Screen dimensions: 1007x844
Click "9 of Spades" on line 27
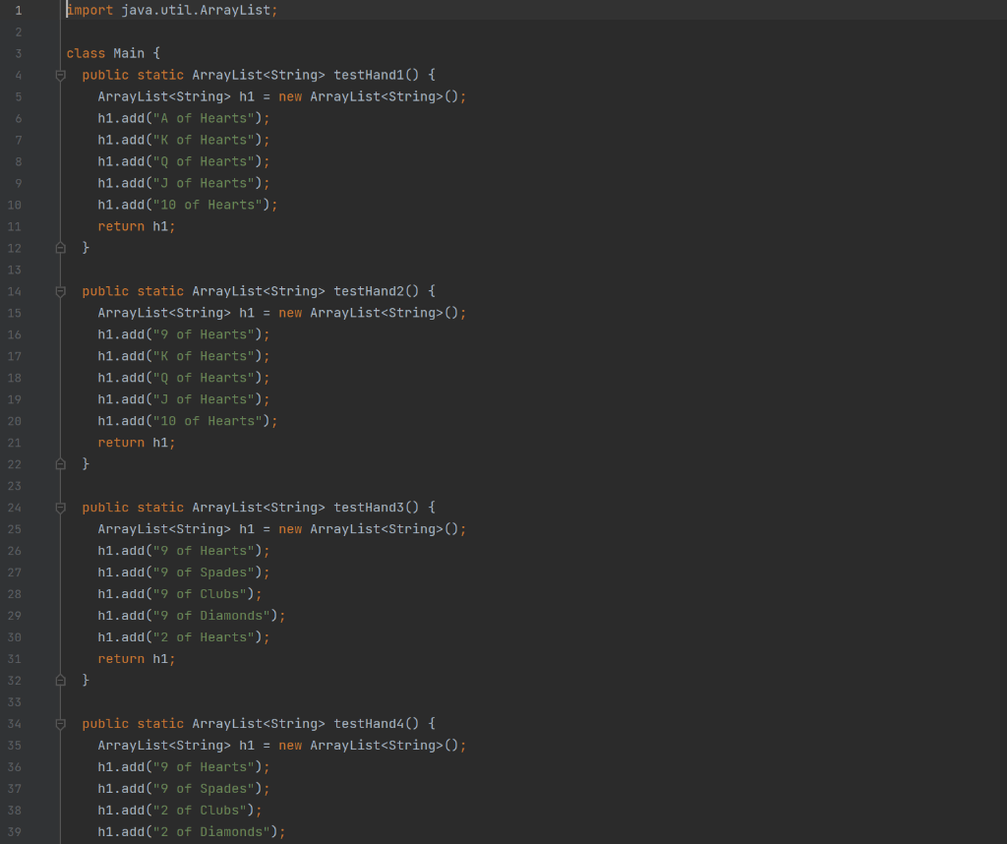tap(204, 573)
